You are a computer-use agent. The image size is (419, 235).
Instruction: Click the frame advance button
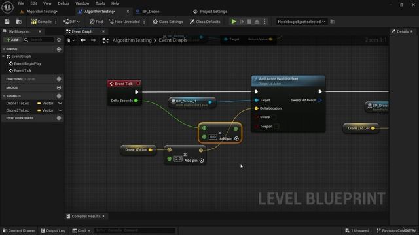tap(242, 22)
